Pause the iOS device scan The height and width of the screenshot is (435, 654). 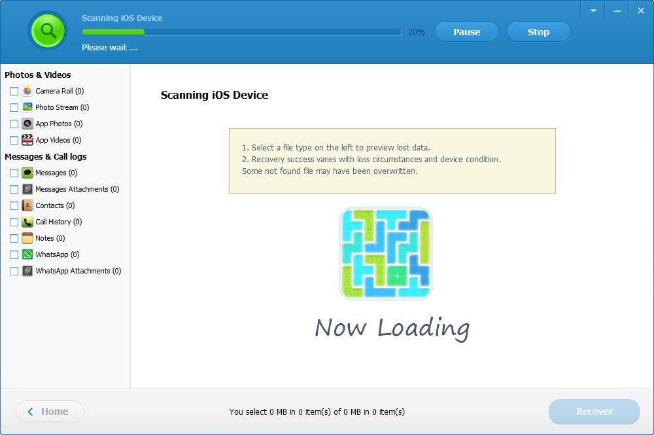(x=466, y=31)
